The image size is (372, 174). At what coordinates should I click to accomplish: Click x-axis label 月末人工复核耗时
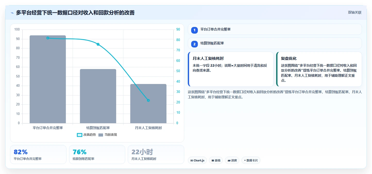148,128
